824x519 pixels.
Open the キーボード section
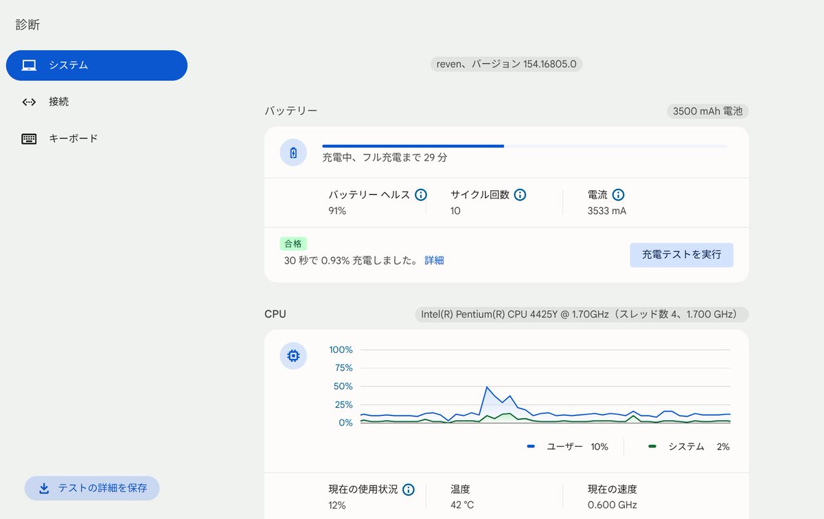[97, 139]
